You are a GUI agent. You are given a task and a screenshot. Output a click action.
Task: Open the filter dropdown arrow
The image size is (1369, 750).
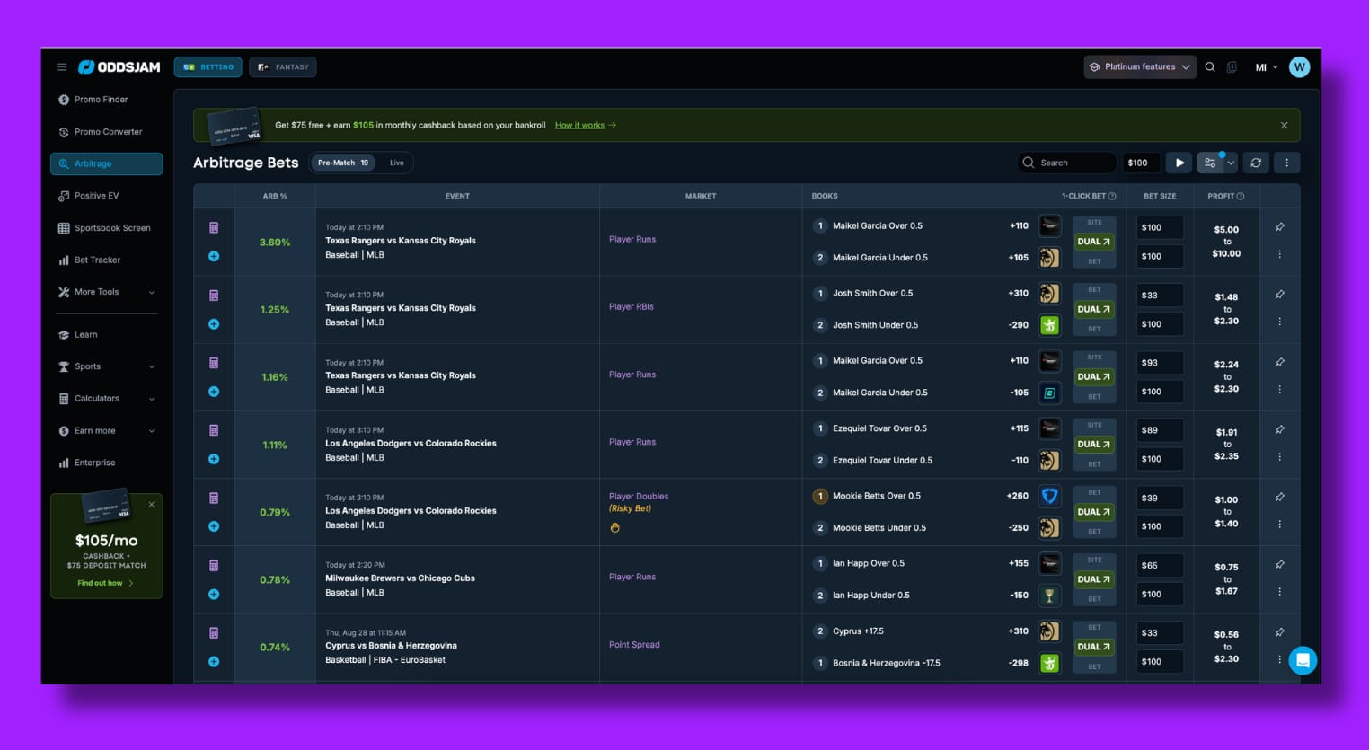(x=1231, y=163)
